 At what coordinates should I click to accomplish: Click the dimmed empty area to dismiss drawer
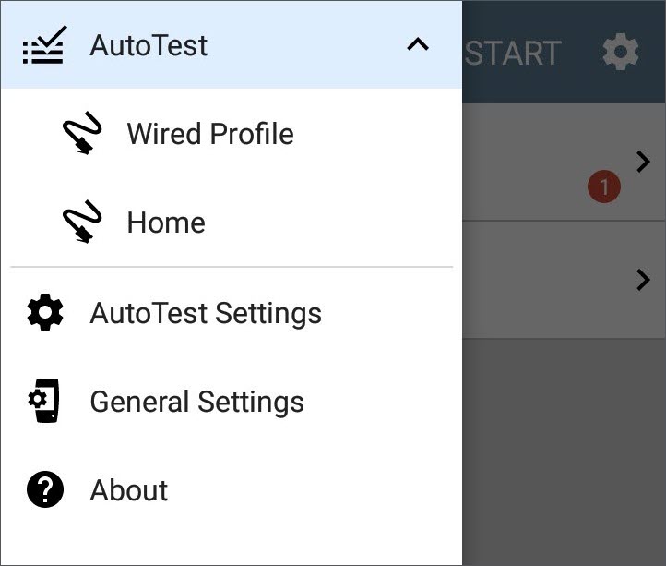click(x=564, y=452)
